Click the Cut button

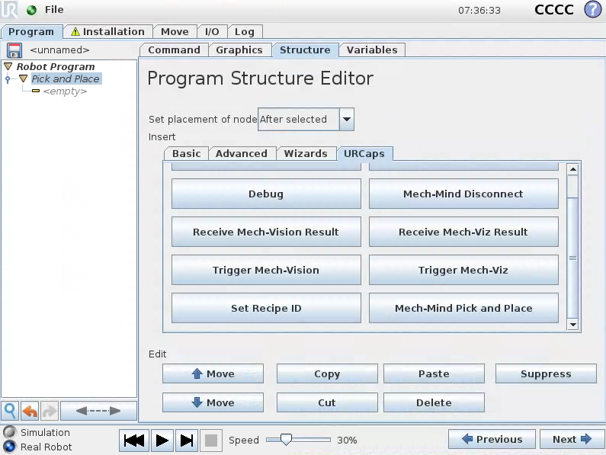[x=327, y=402]
